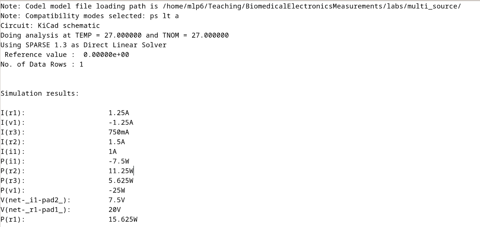
Task: Click the V(net-_i1-pad2_) label
Action: [35, 200]
